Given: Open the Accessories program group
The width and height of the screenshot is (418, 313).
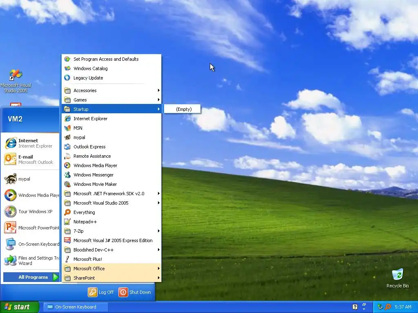Looking at the screenshot, I should (112, 90).
